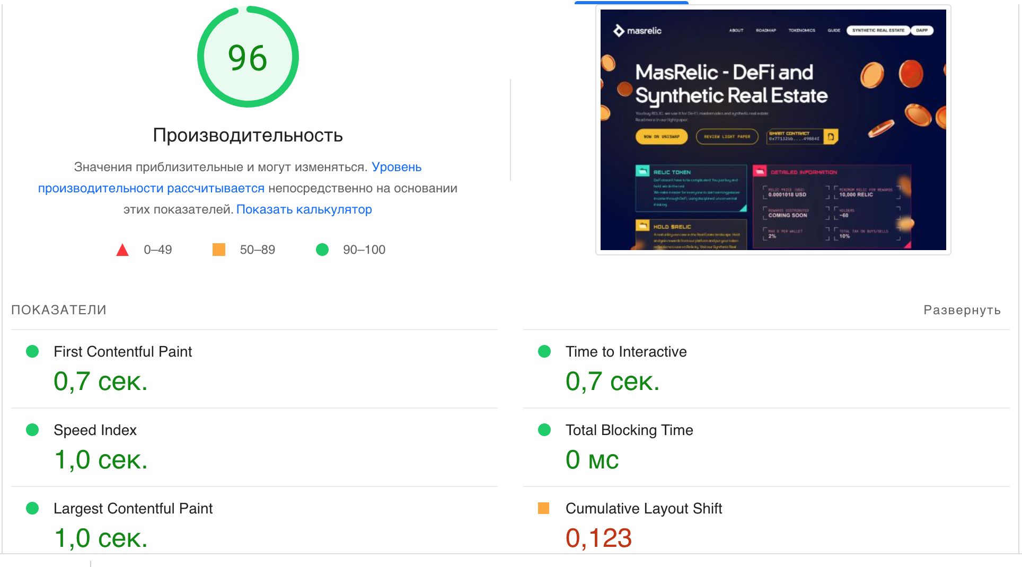This screenshot has height=567, width=1022.
Task: Click the Time to Interactive metric title
Action: click(625, 351)
